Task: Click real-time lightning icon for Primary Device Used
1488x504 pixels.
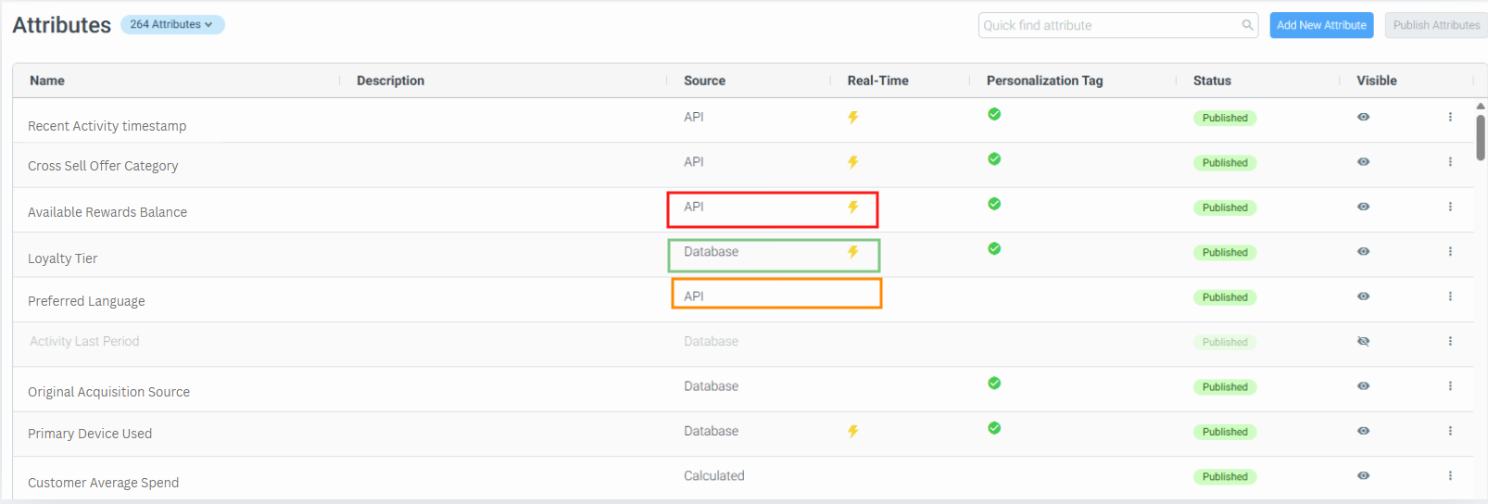Action: tap(852, 431)
